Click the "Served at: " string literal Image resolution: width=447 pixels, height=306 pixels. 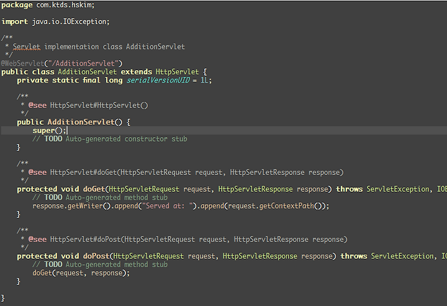point(168,206)
